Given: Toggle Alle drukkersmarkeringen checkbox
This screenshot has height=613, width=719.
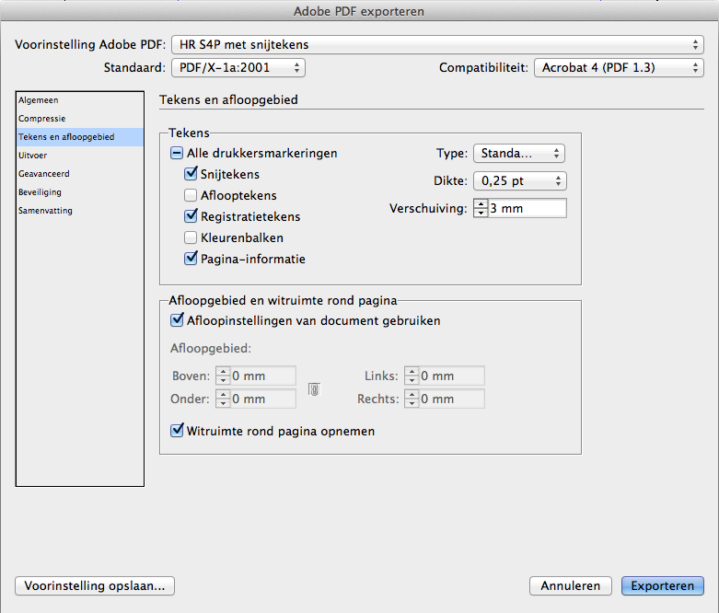Looking at the screenshot, I should [177, 153].
